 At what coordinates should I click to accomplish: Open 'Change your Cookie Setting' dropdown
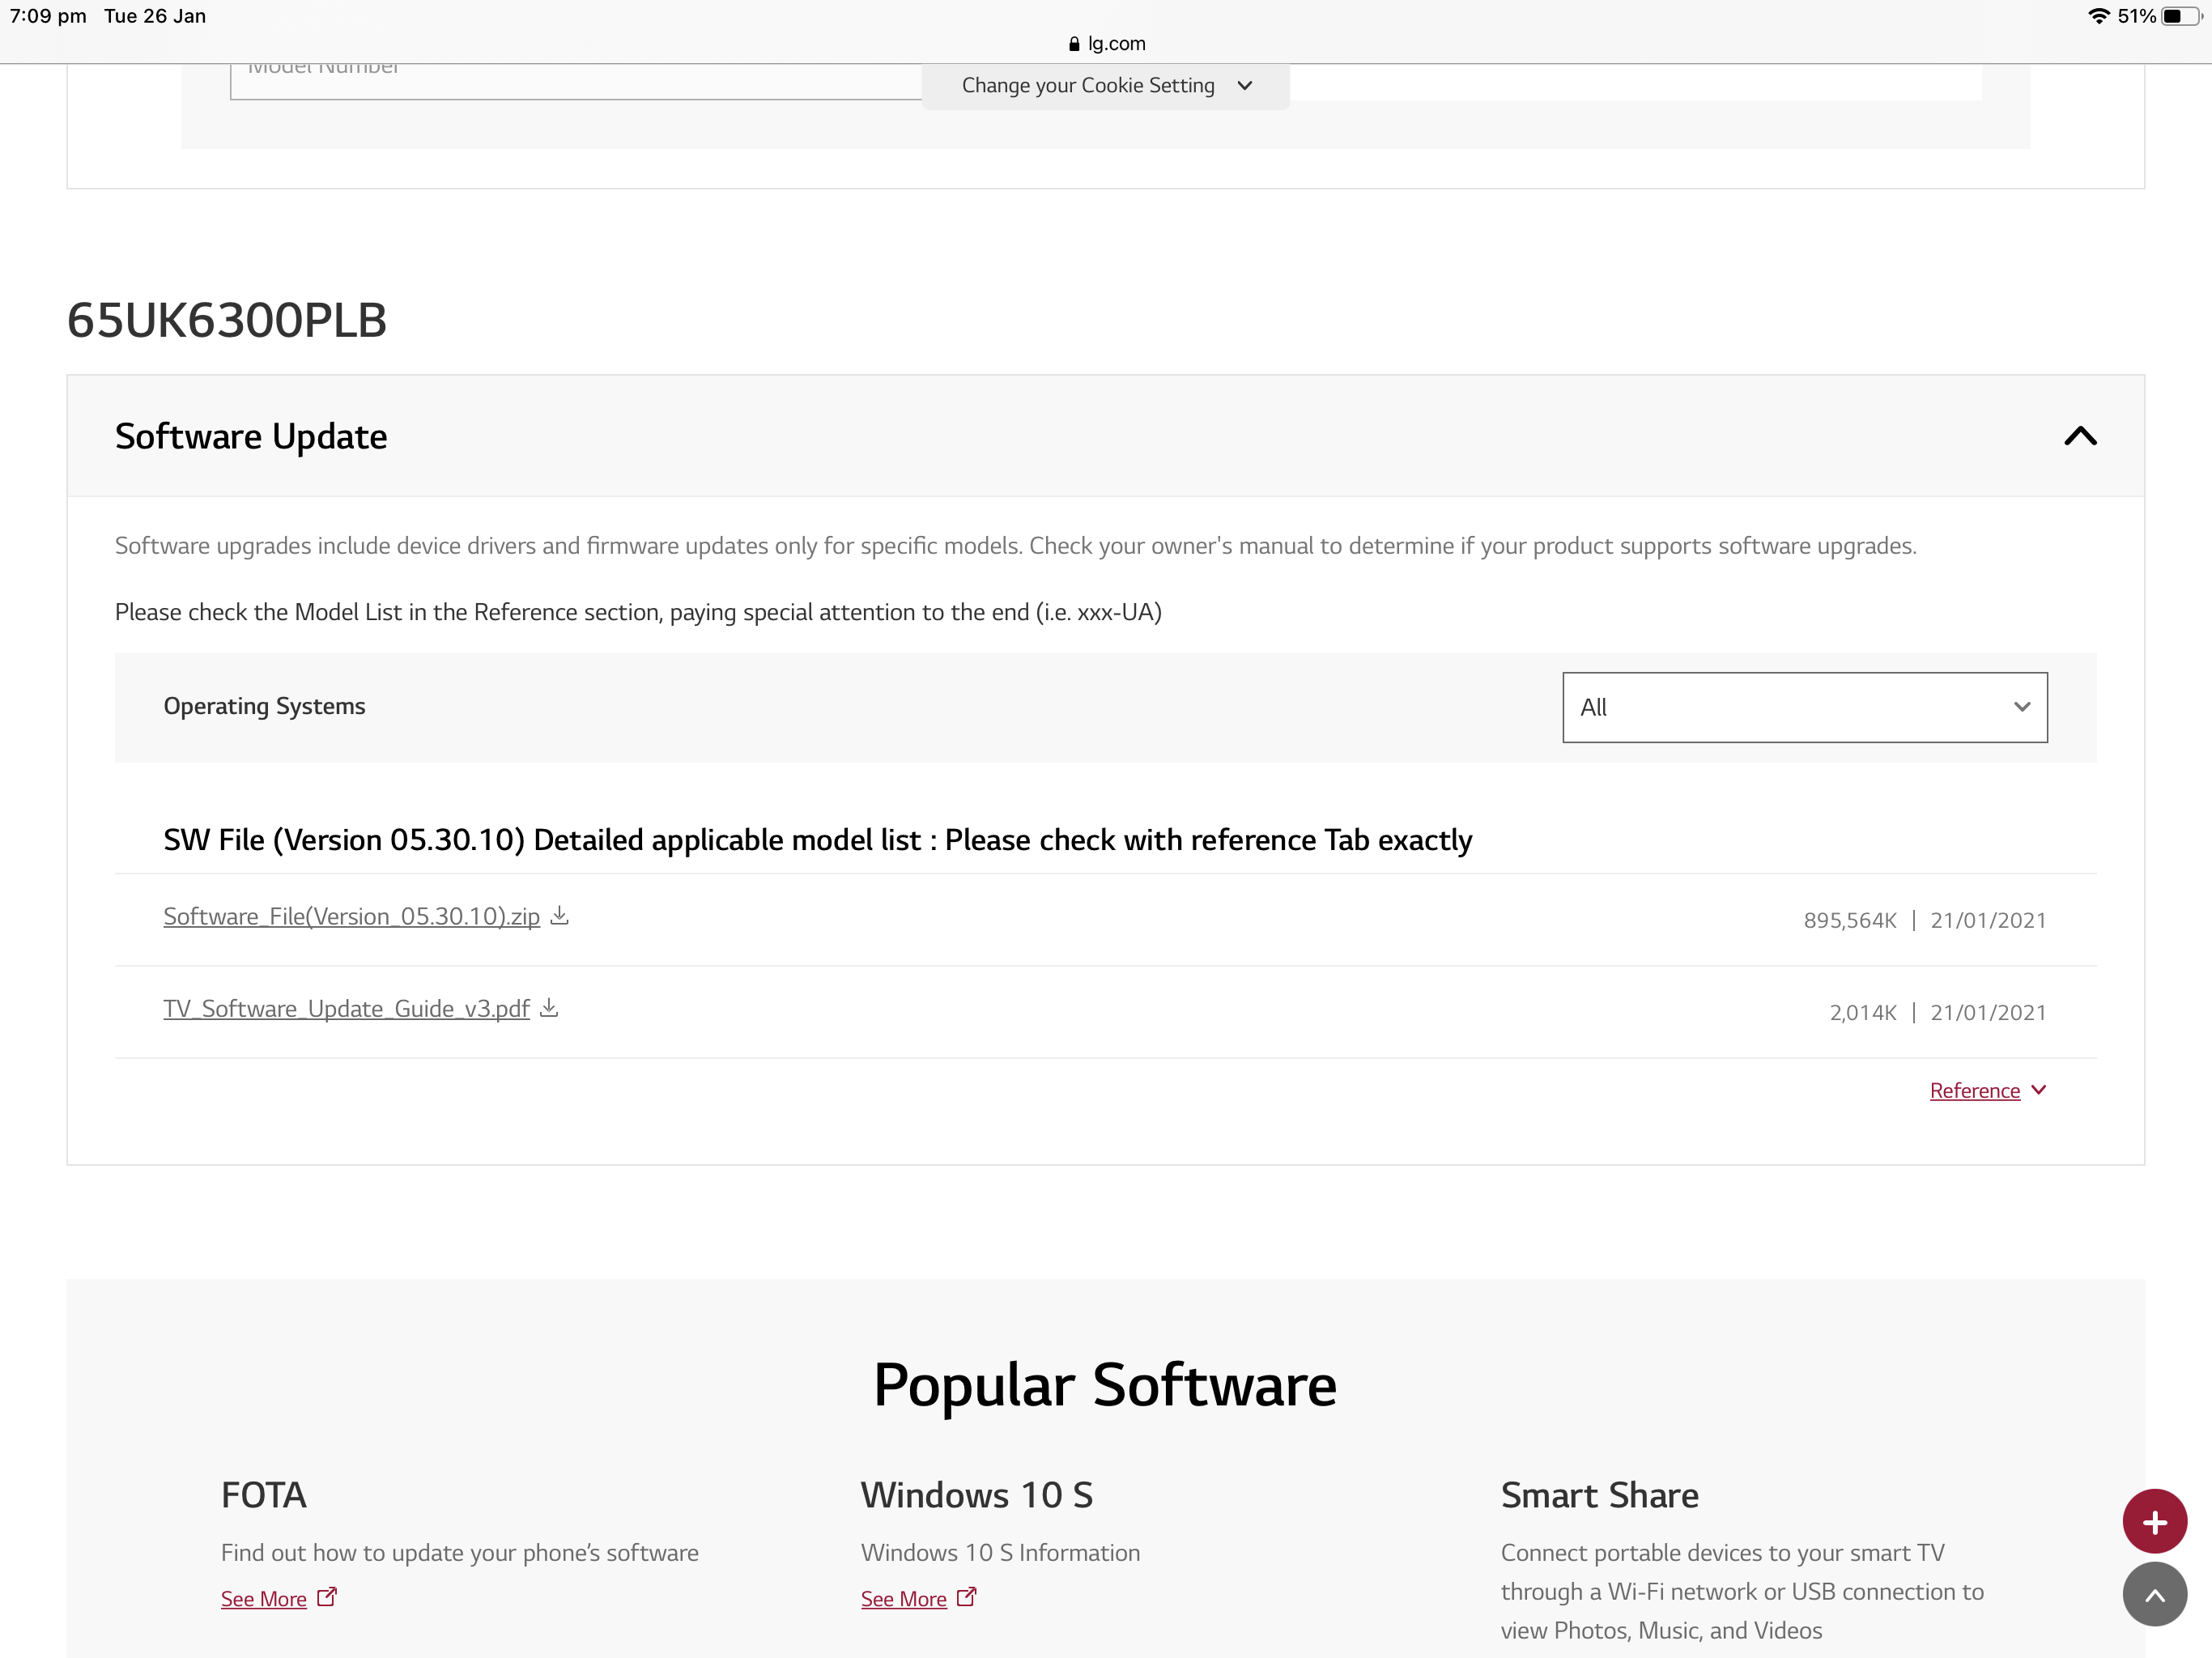coord(1105,86)
